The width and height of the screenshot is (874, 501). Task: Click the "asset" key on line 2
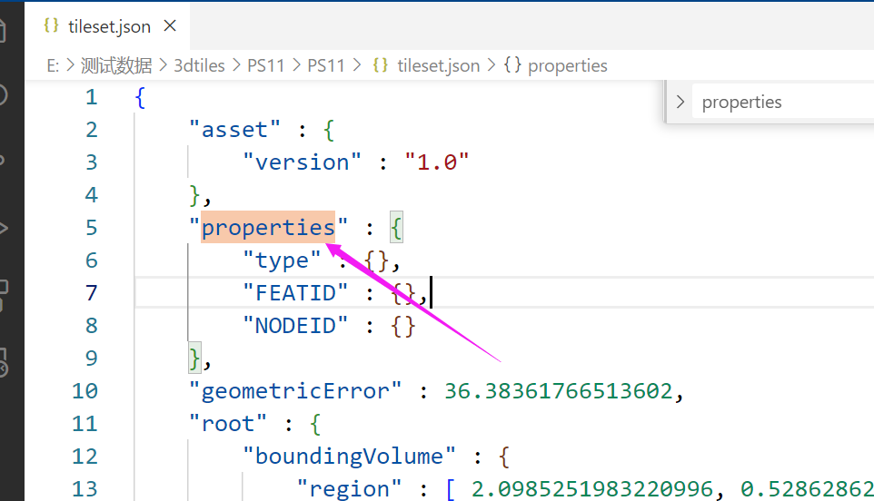pyautogui.click(x=234, y=130)
